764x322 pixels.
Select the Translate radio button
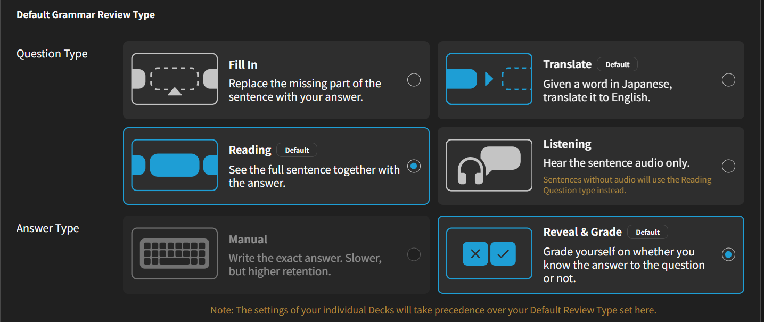coord(728,80)
